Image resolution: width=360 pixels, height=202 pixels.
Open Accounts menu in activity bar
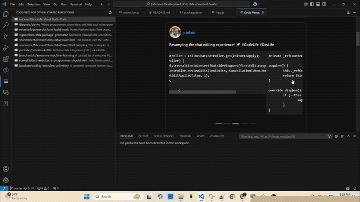[x=6, y=169]
